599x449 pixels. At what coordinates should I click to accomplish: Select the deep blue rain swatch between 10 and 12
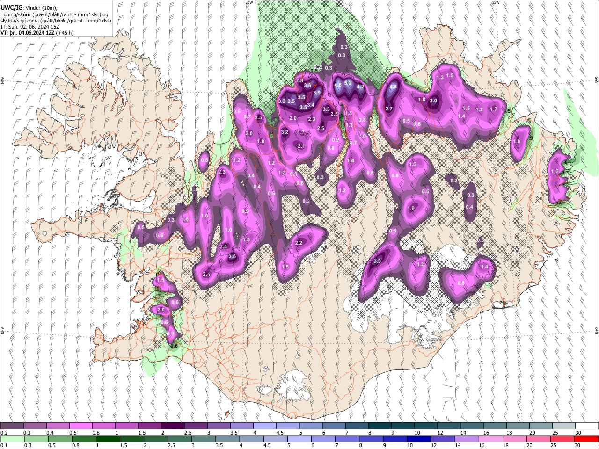(x=419, y=439)
